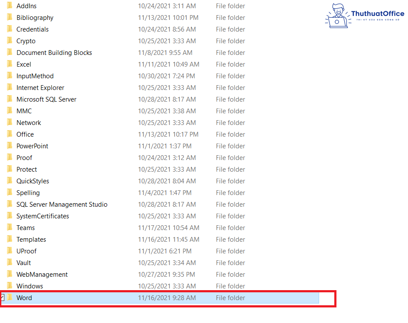Click date 11/13/2021 10:17 PM of Office
Image resolution: width=408 pixels, height=323 pixels.
168,134
